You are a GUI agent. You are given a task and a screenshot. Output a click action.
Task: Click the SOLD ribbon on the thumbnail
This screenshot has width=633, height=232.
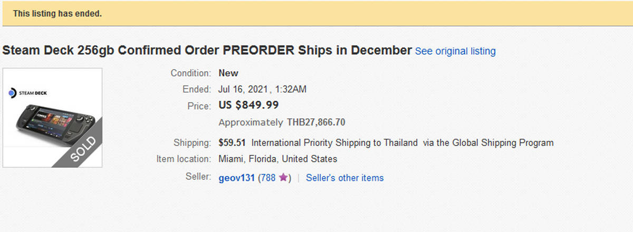83,148
